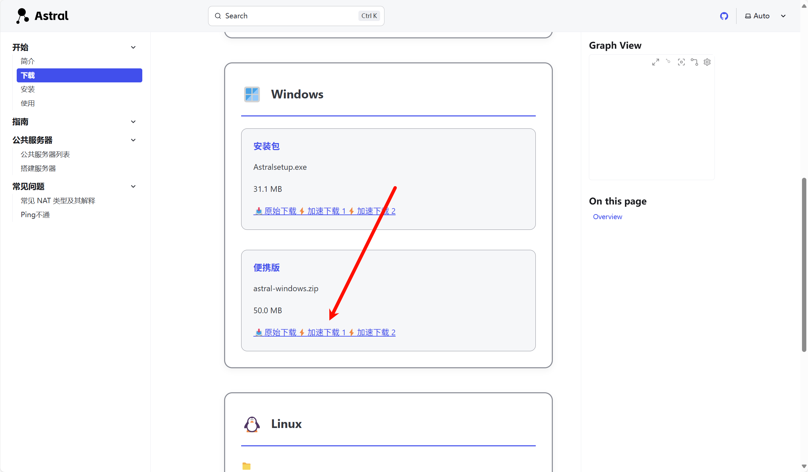Viewport: 808px width, 472px height.
Task: Open Graph View settings gear
Action: point(707,62)
